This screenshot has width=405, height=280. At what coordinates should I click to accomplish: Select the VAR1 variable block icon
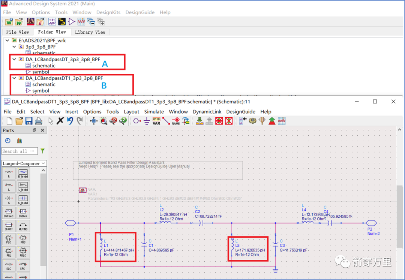(82, 190)
